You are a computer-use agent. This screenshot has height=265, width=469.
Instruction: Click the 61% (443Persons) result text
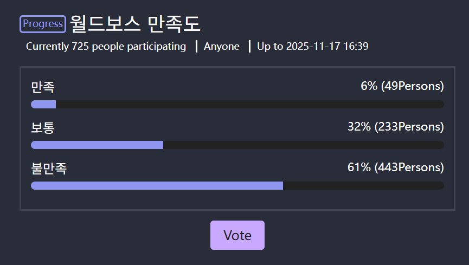click(x=395, y=167)
